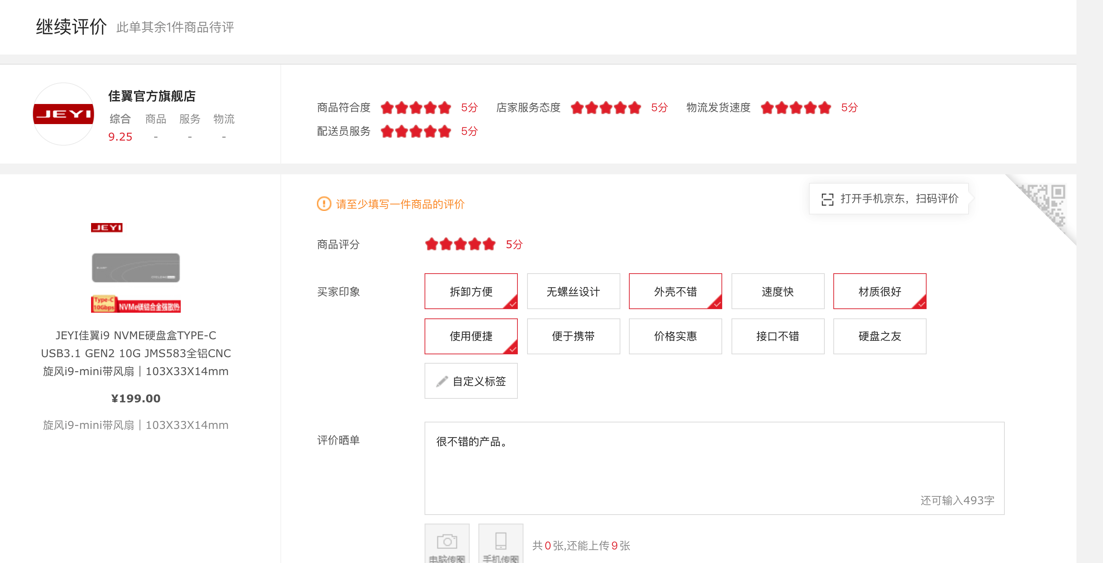Click the 打开手机京东，扫码评价 tooltip
The width and height of the screenshot is (1103, 563).
click(x=889, y=199)
